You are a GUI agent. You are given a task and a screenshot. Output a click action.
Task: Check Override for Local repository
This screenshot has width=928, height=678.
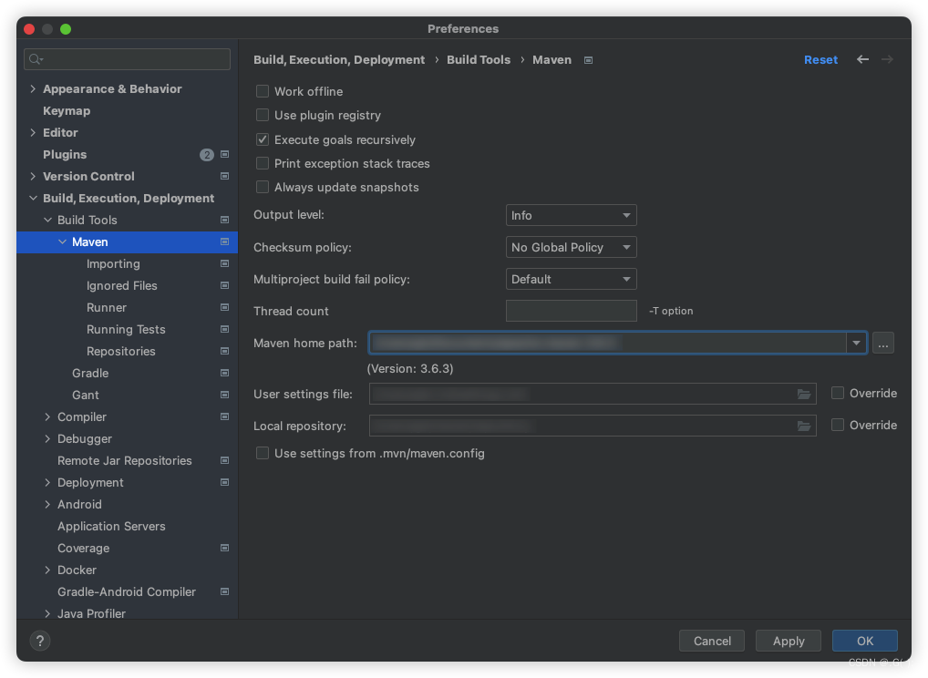[x=838, y=425]
